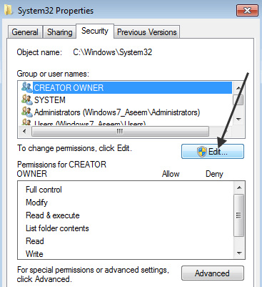
Task: Click the permissions list vertical scrollbar thumb
Action: click(x=238, y=215)
